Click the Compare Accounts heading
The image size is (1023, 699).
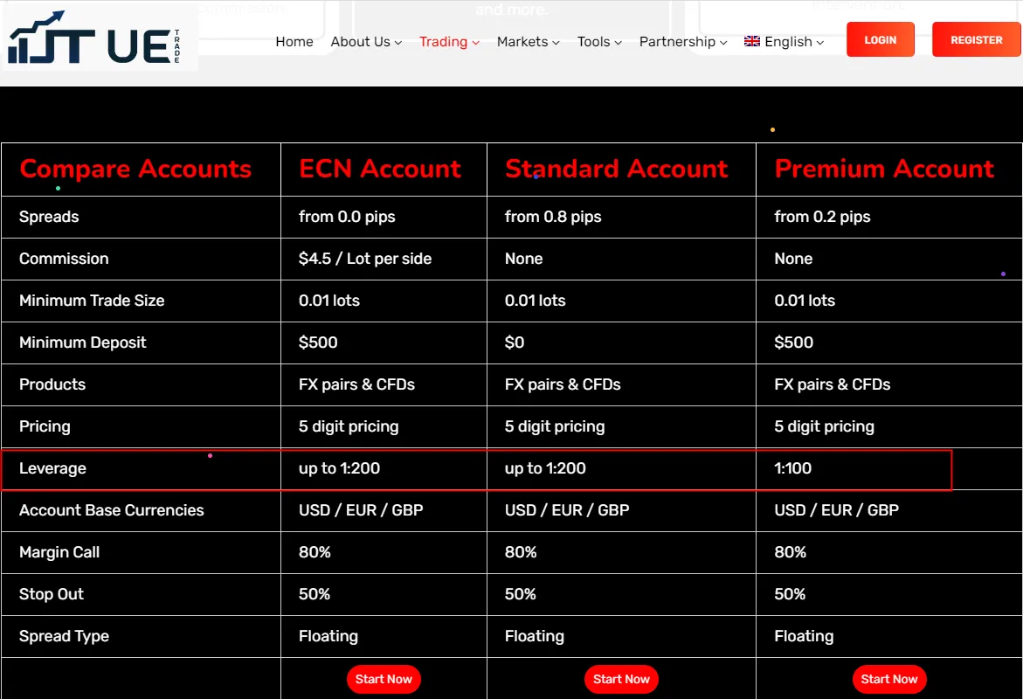pyautogui.click(x=135, y=169)
